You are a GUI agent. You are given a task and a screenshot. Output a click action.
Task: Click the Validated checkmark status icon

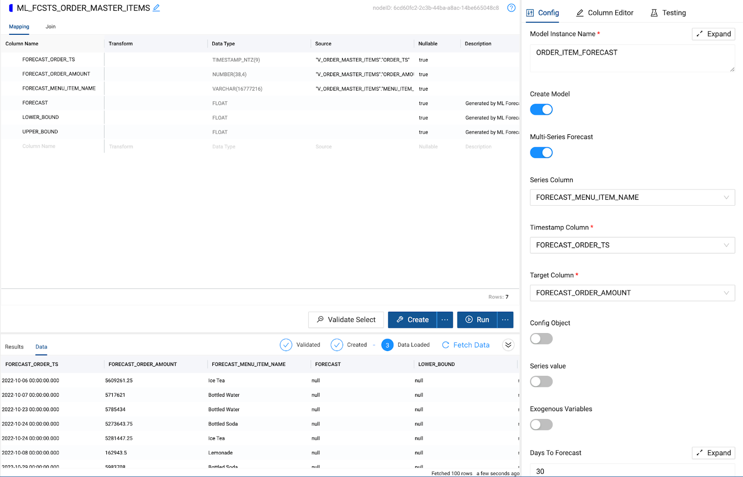click(x=286, y=345)
